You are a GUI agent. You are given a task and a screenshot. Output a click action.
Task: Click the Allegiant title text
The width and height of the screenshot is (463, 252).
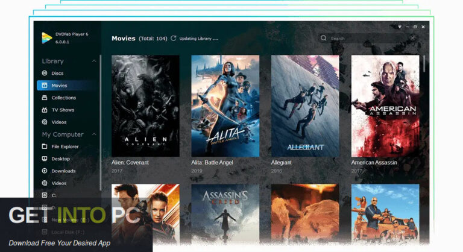(x=281, y=163)
